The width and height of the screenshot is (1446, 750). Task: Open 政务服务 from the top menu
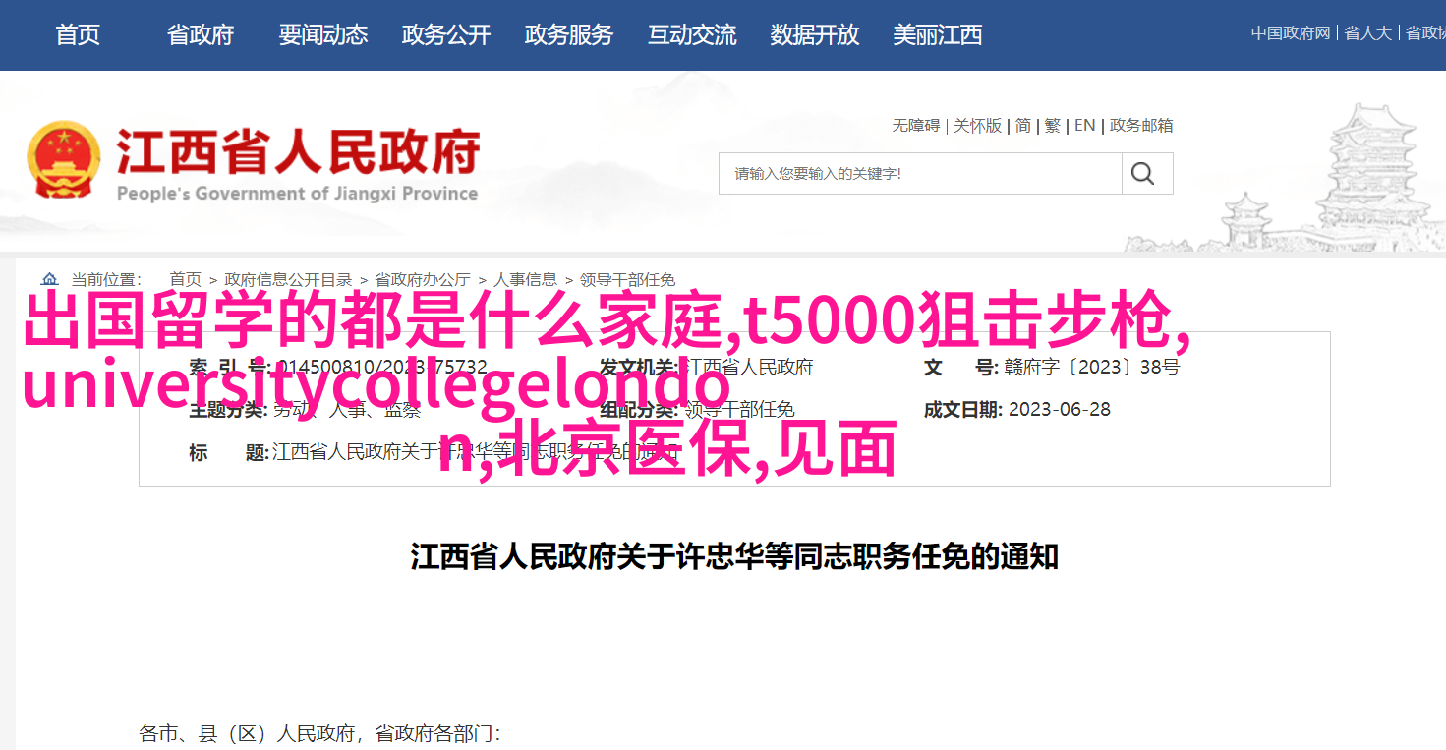(x=569, y=35)
